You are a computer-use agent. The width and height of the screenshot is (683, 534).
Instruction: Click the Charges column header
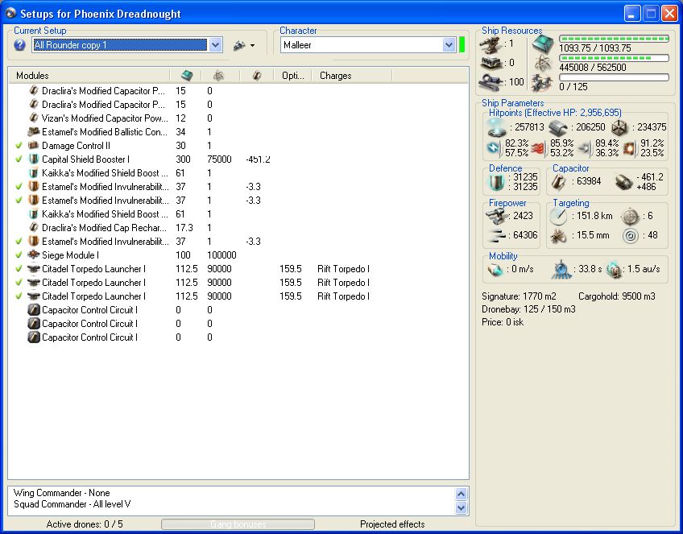click(352, 76)
